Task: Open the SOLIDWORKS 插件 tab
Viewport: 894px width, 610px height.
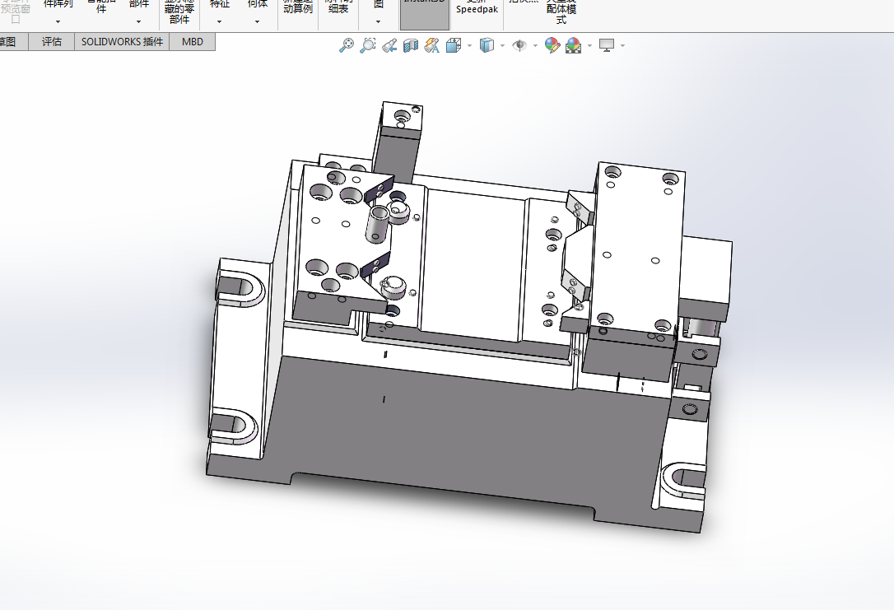Action: click(x=122, y=42)
